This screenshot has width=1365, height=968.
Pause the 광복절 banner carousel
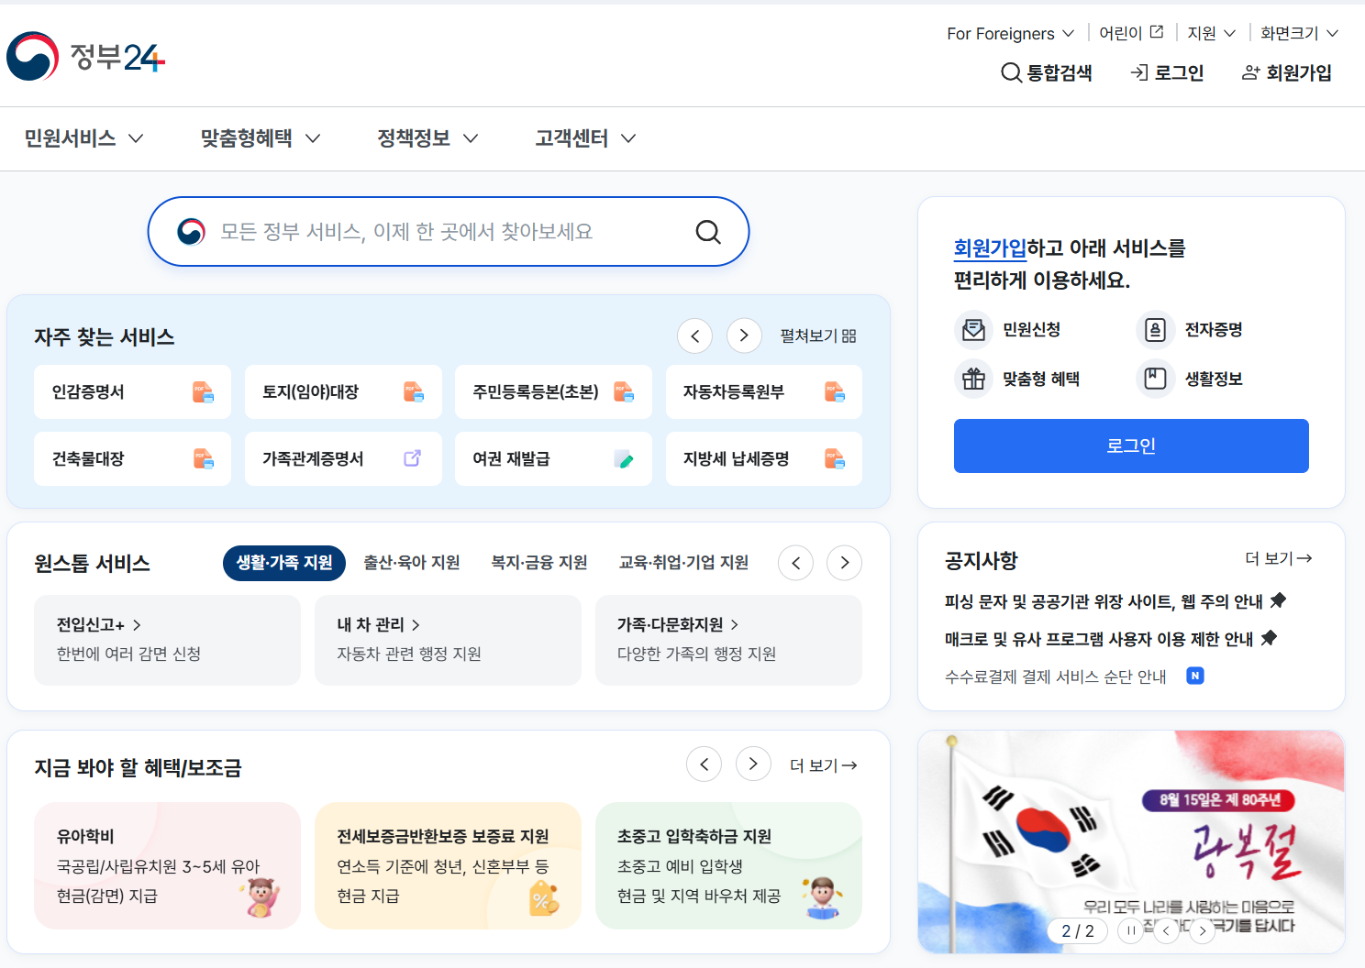coord(1130,930)
